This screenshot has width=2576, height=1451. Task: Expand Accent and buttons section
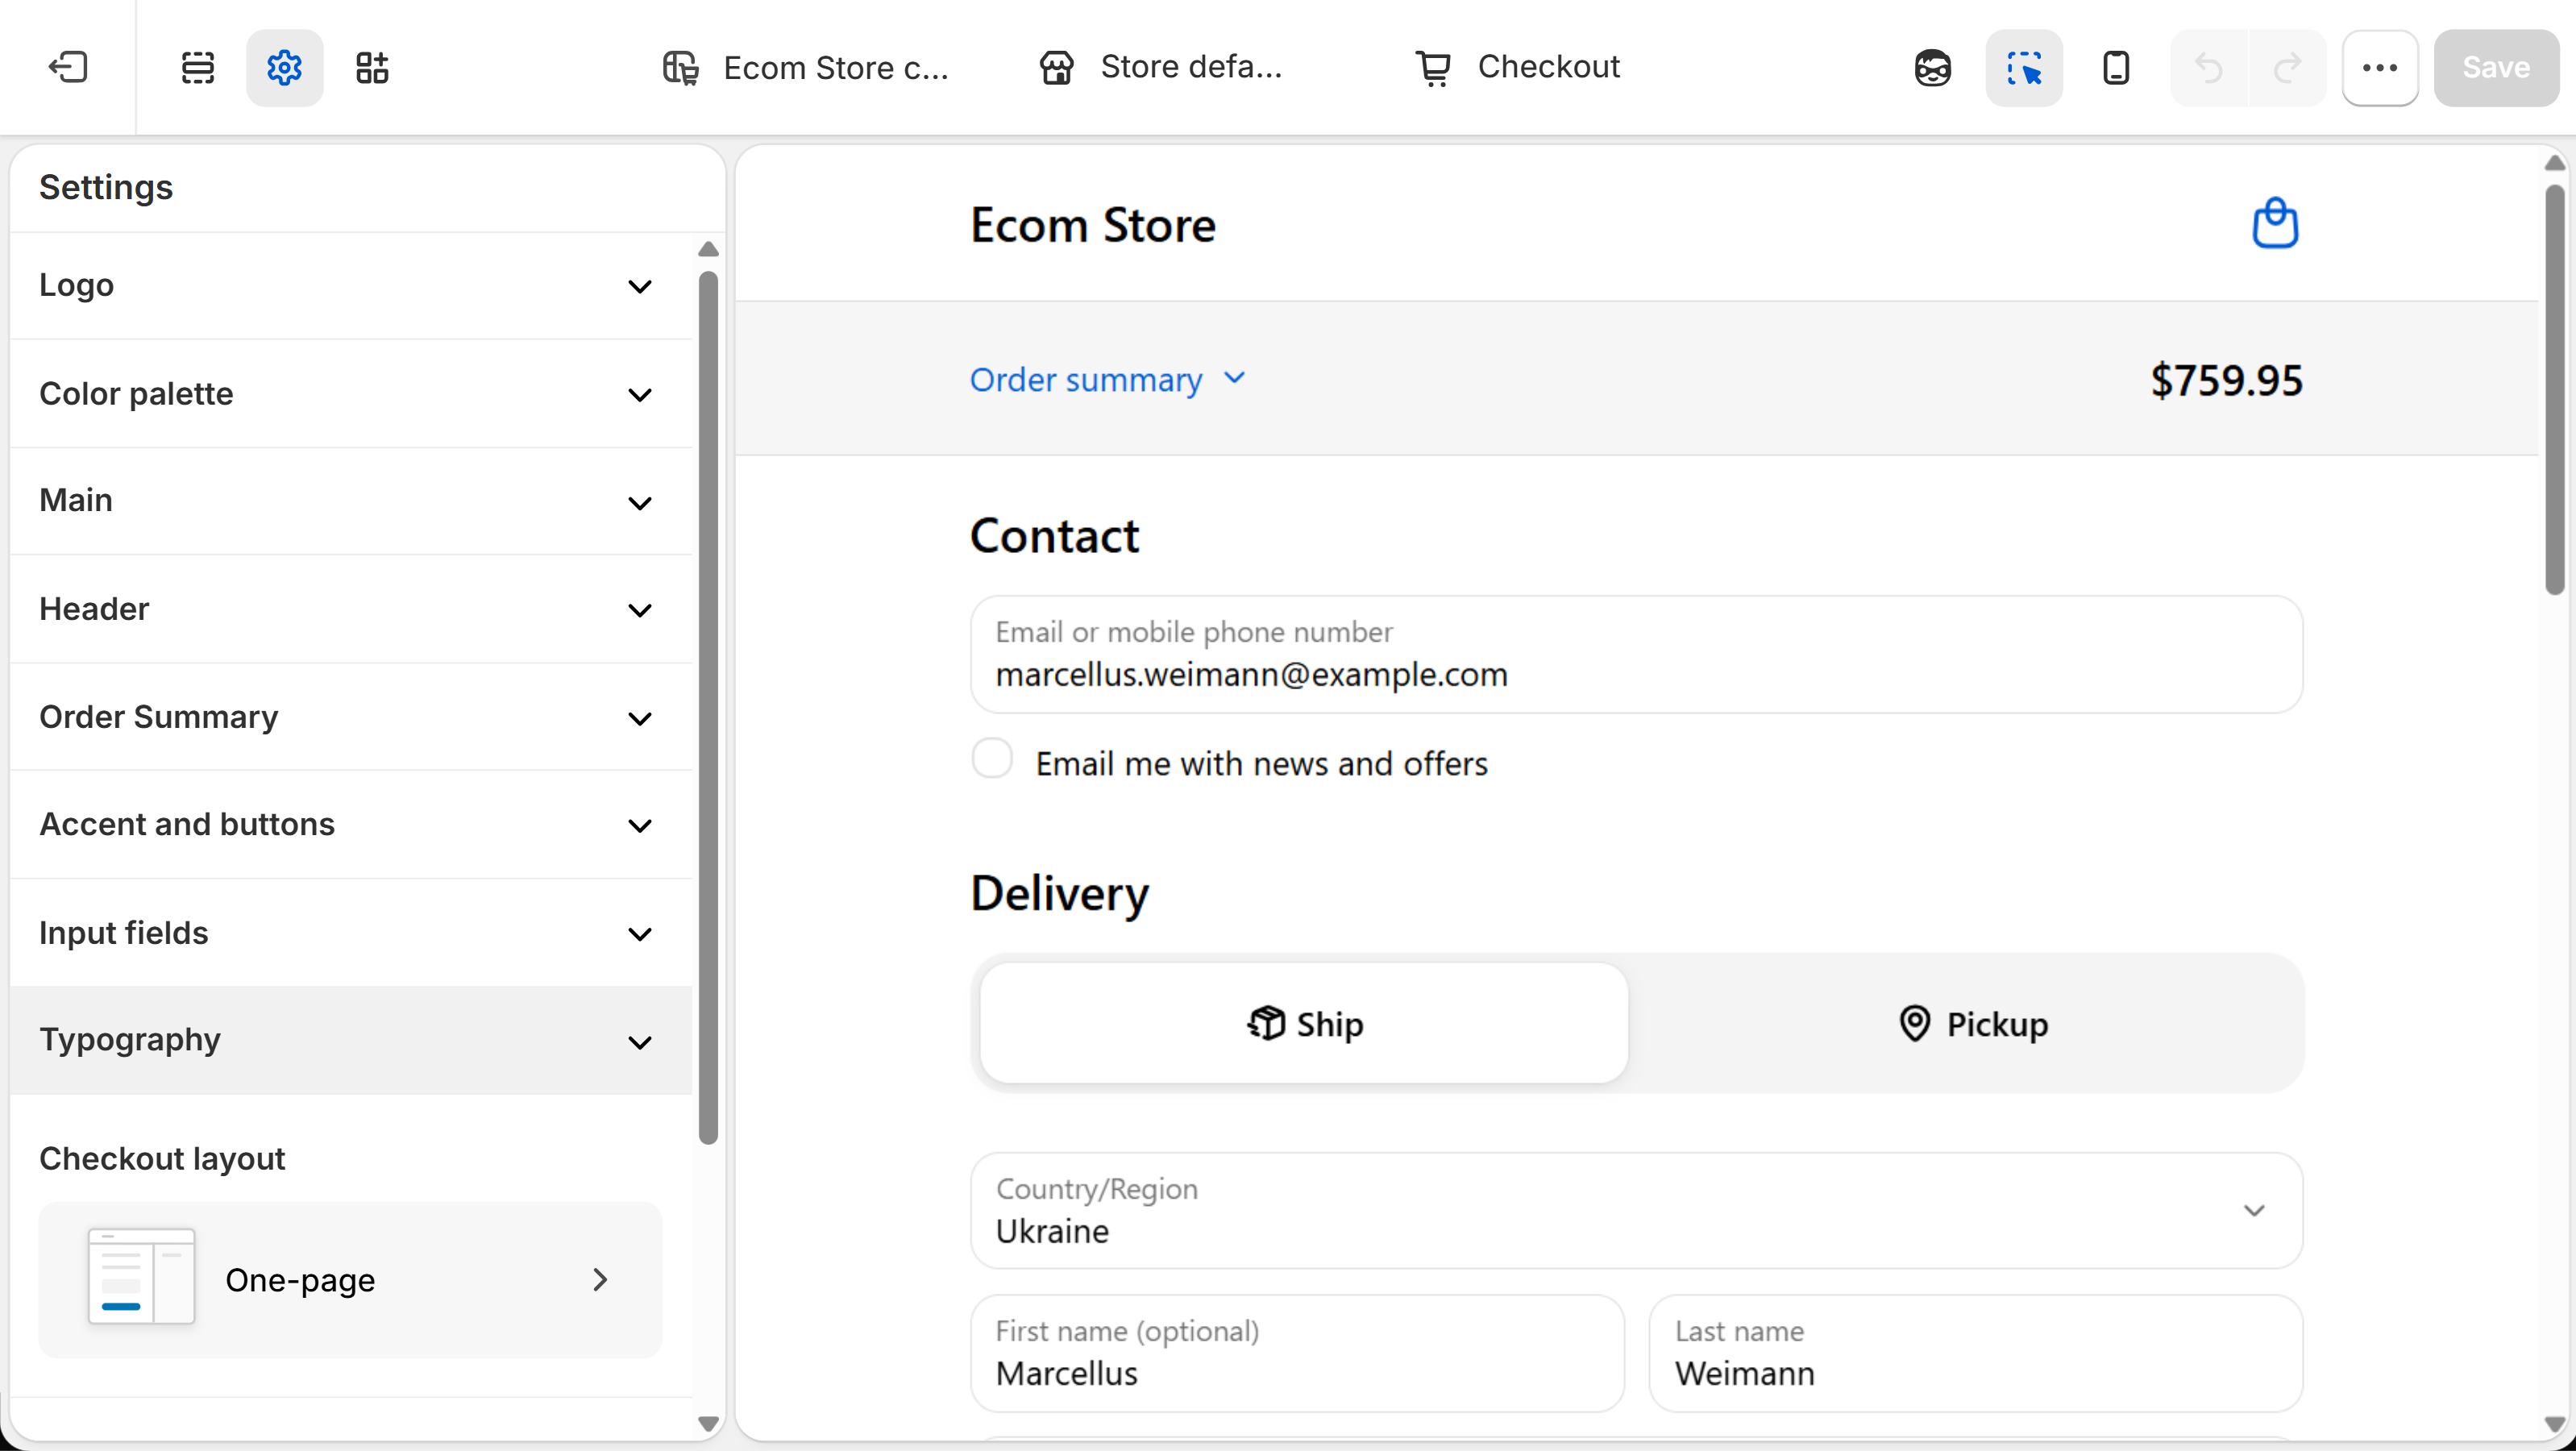pos(350,825)
